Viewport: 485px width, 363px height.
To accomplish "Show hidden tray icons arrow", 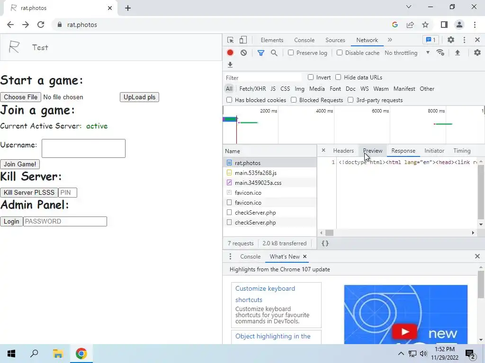I will pos(401,354).
